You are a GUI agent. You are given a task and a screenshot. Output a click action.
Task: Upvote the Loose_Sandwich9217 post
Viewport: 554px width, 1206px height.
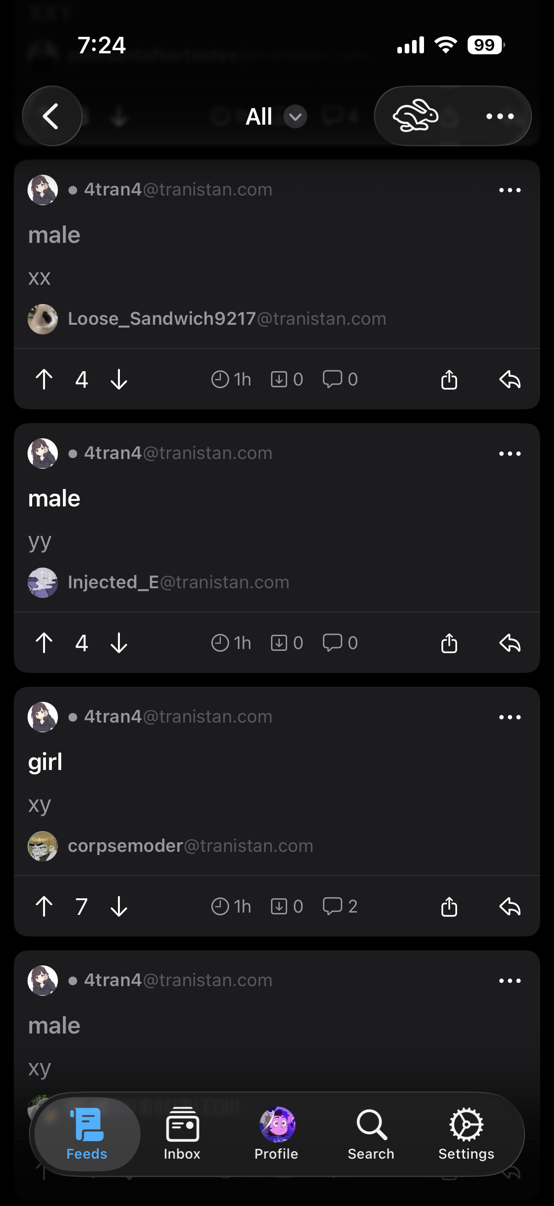pos(45,379)
